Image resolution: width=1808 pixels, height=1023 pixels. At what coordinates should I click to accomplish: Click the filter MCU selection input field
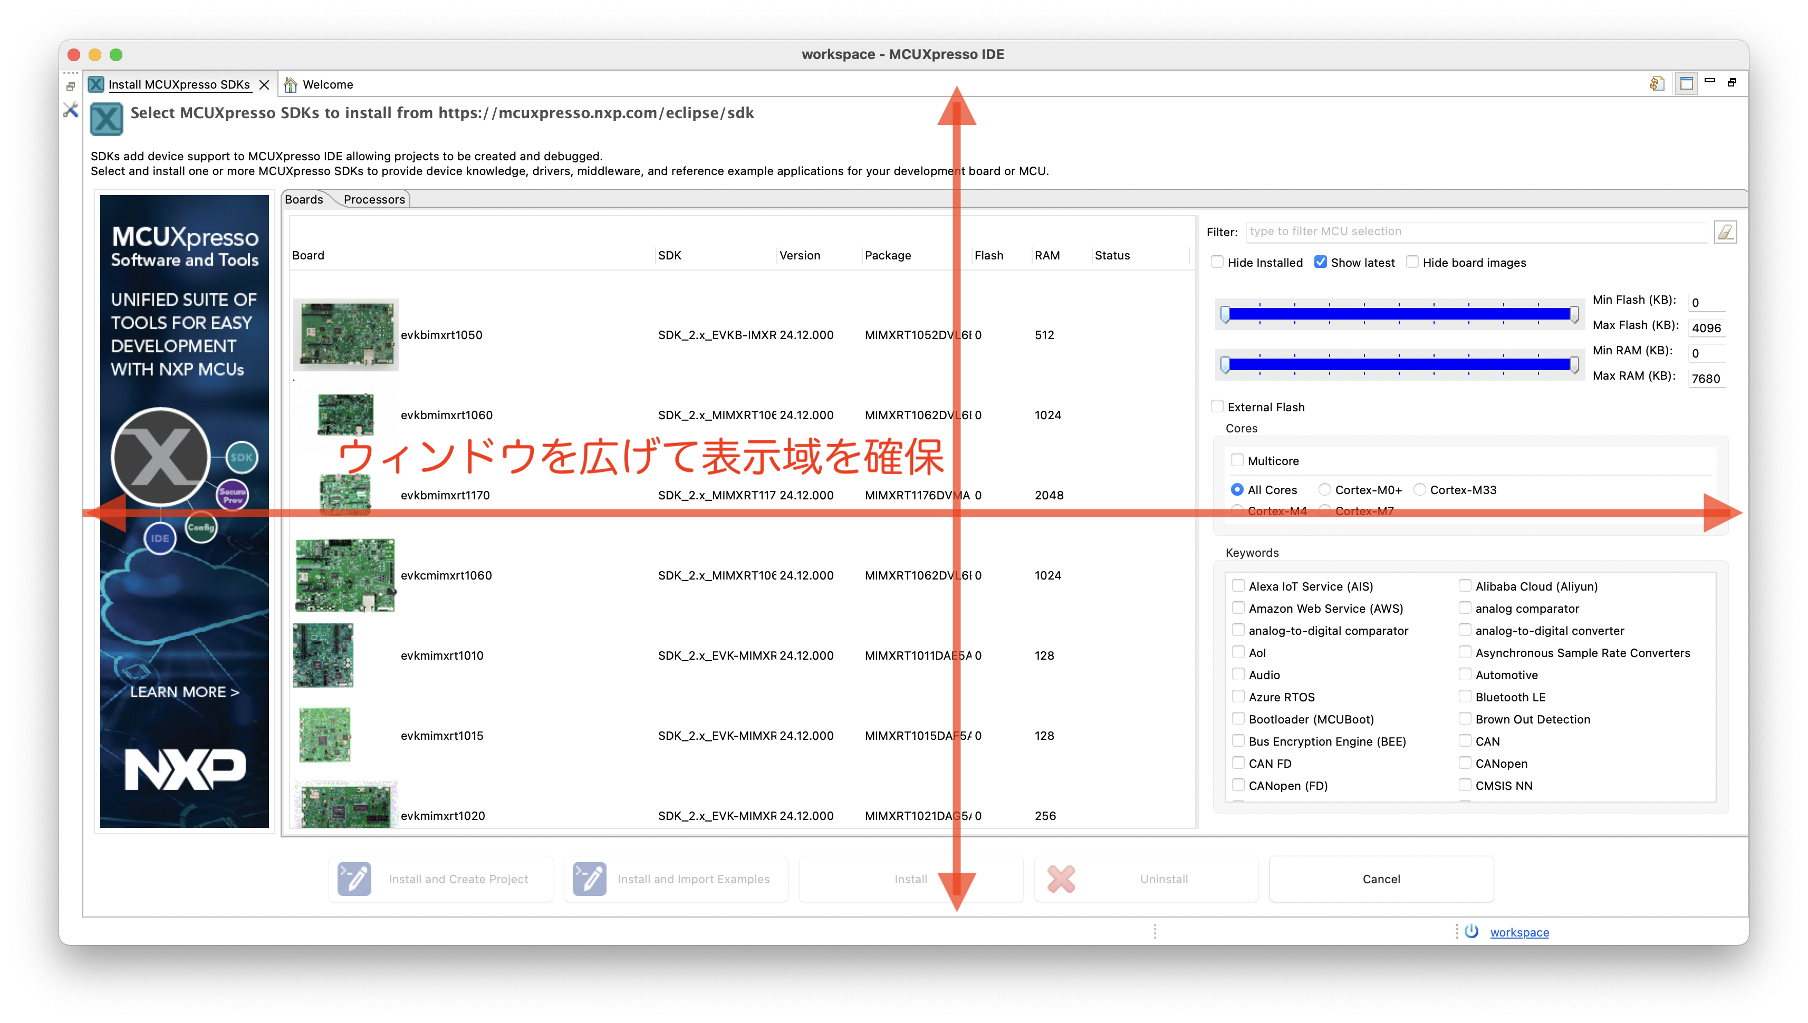pos(1476,231)
